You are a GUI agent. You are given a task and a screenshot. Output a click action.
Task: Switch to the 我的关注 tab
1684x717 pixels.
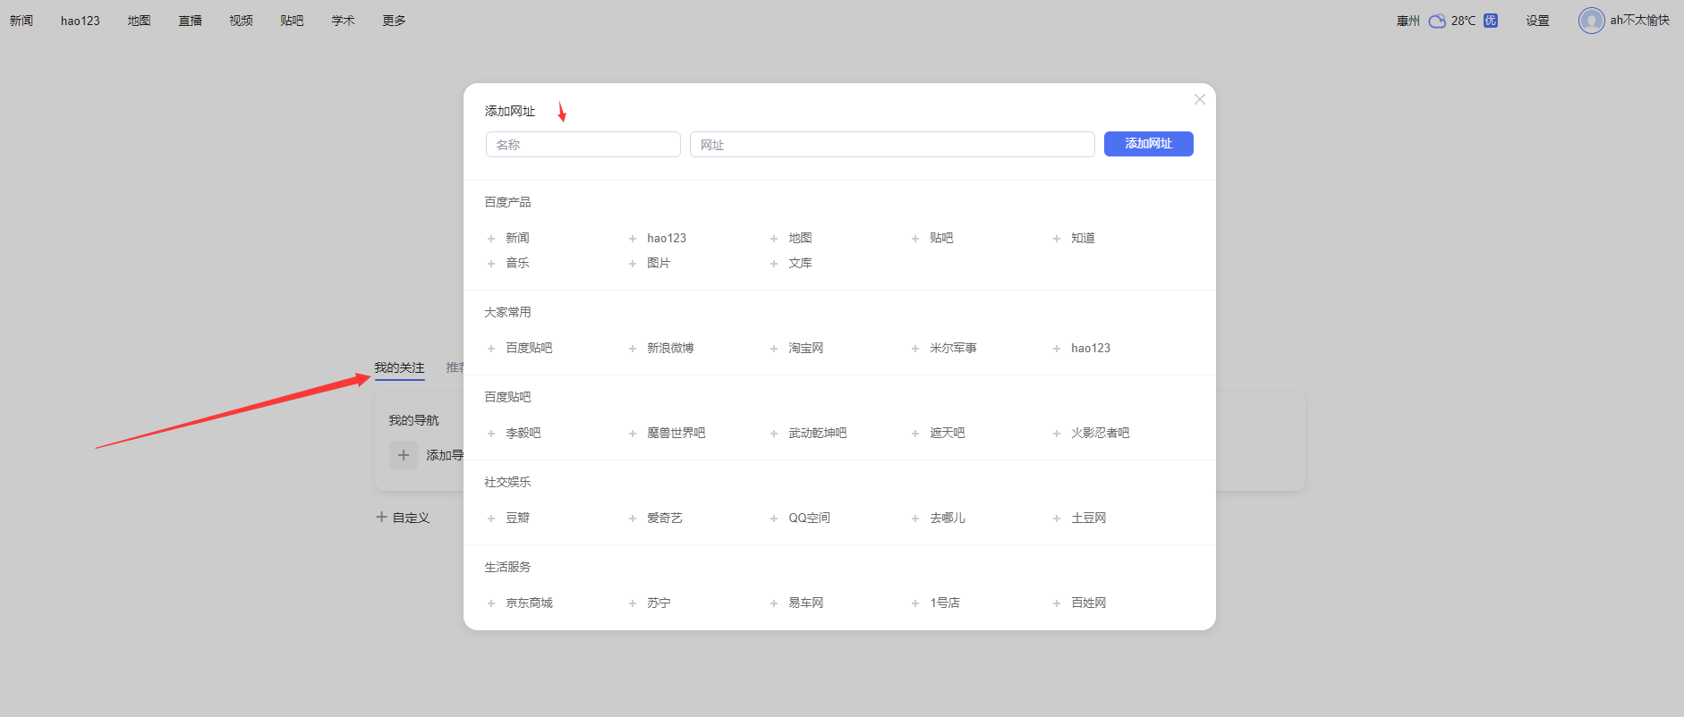[x=399, y=367]
